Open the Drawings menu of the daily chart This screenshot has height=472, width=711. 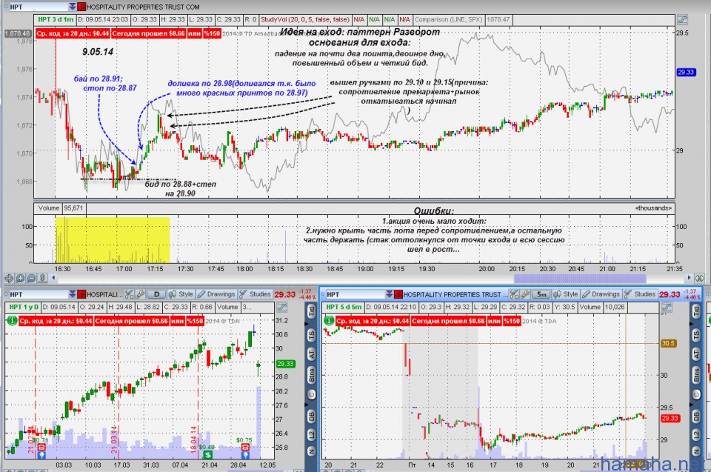tap(216, 294)
